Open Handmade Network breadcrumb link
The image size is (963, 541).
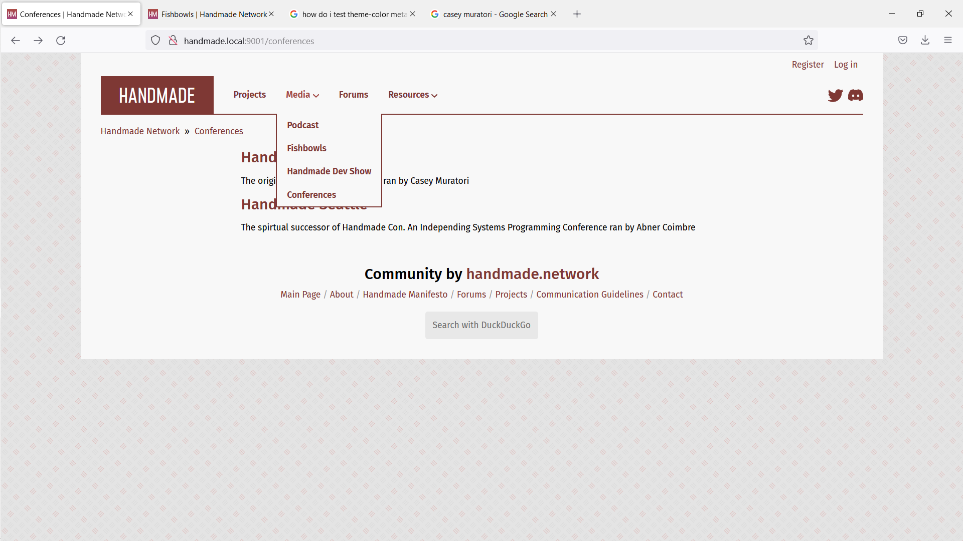point(140,131)
